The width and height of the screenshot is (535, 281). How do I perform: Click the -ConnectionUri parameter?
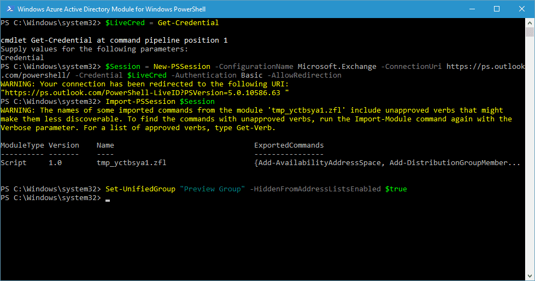coord(411,67)
